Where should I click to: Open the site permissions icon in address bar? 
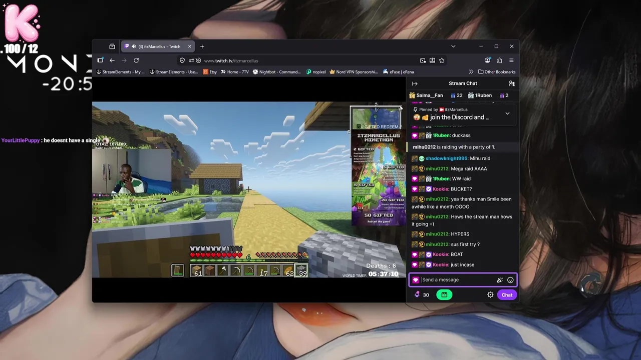pos(191,60)
